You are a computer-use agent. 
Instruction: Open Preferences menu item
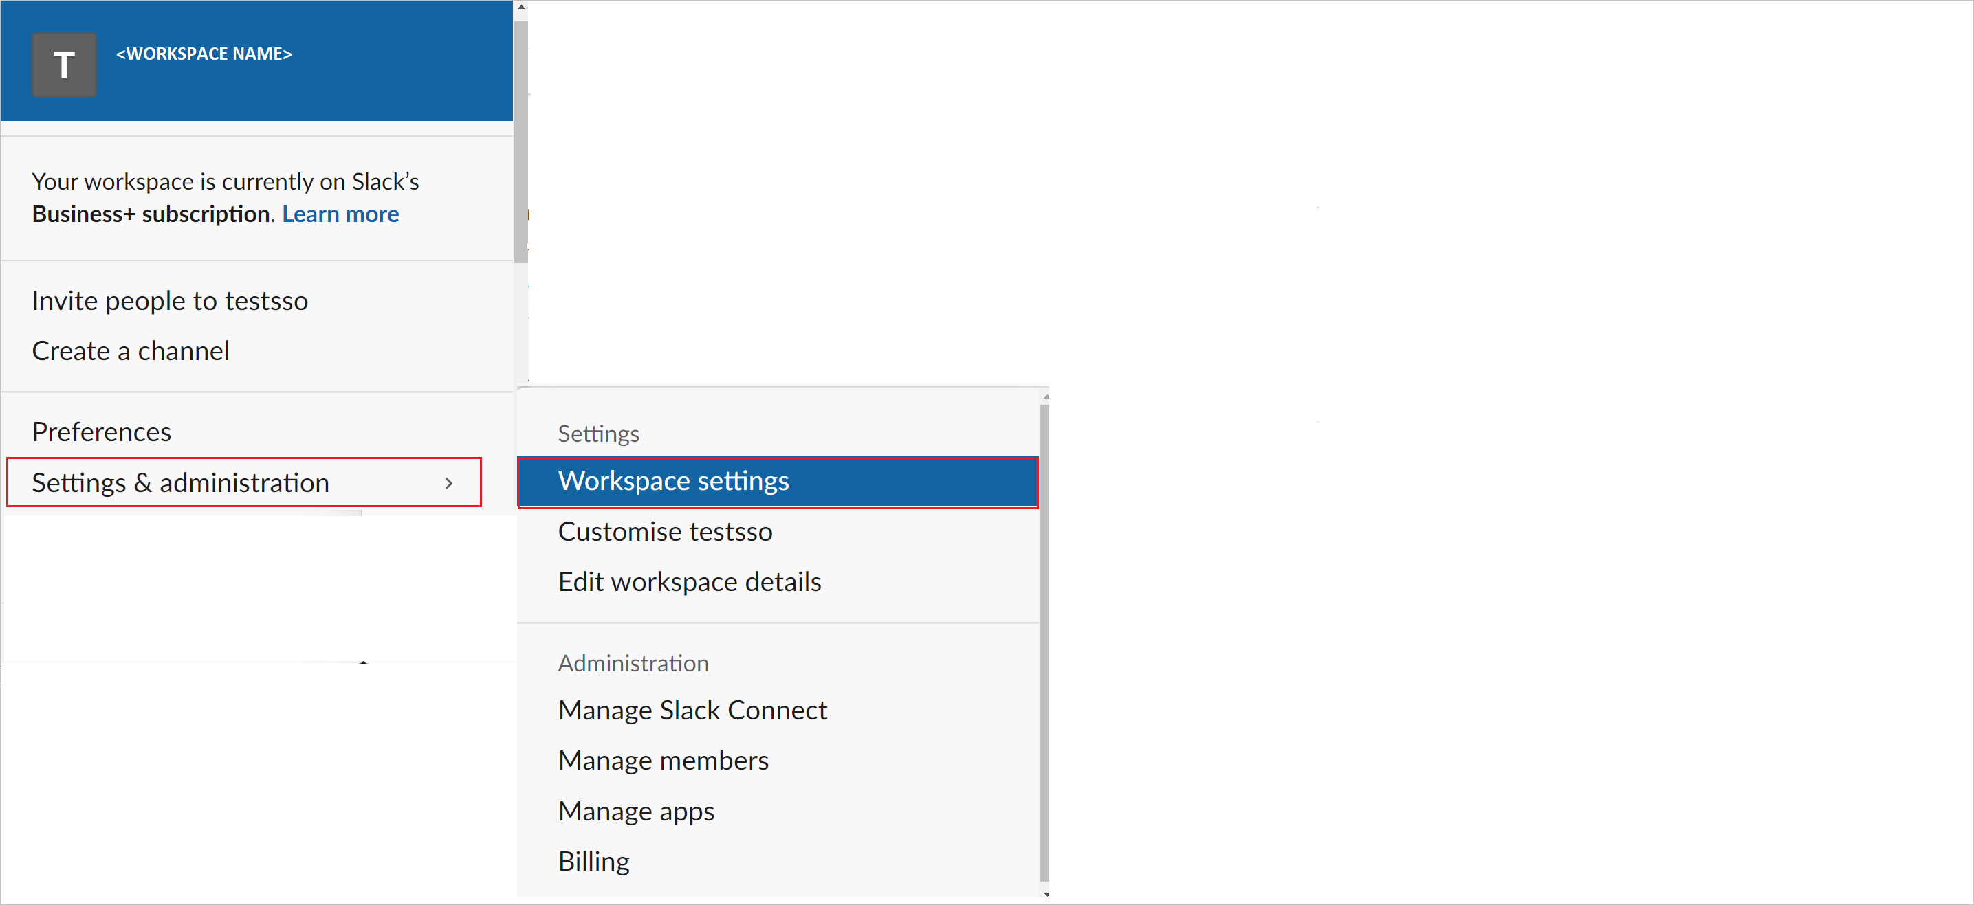click(100, 432)
